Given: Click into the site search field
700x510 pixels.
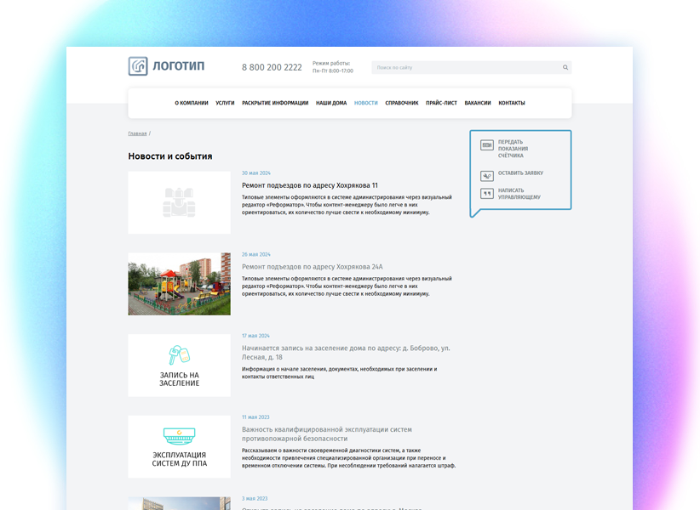Looking at the screenshot, I should tap(464, 67).
